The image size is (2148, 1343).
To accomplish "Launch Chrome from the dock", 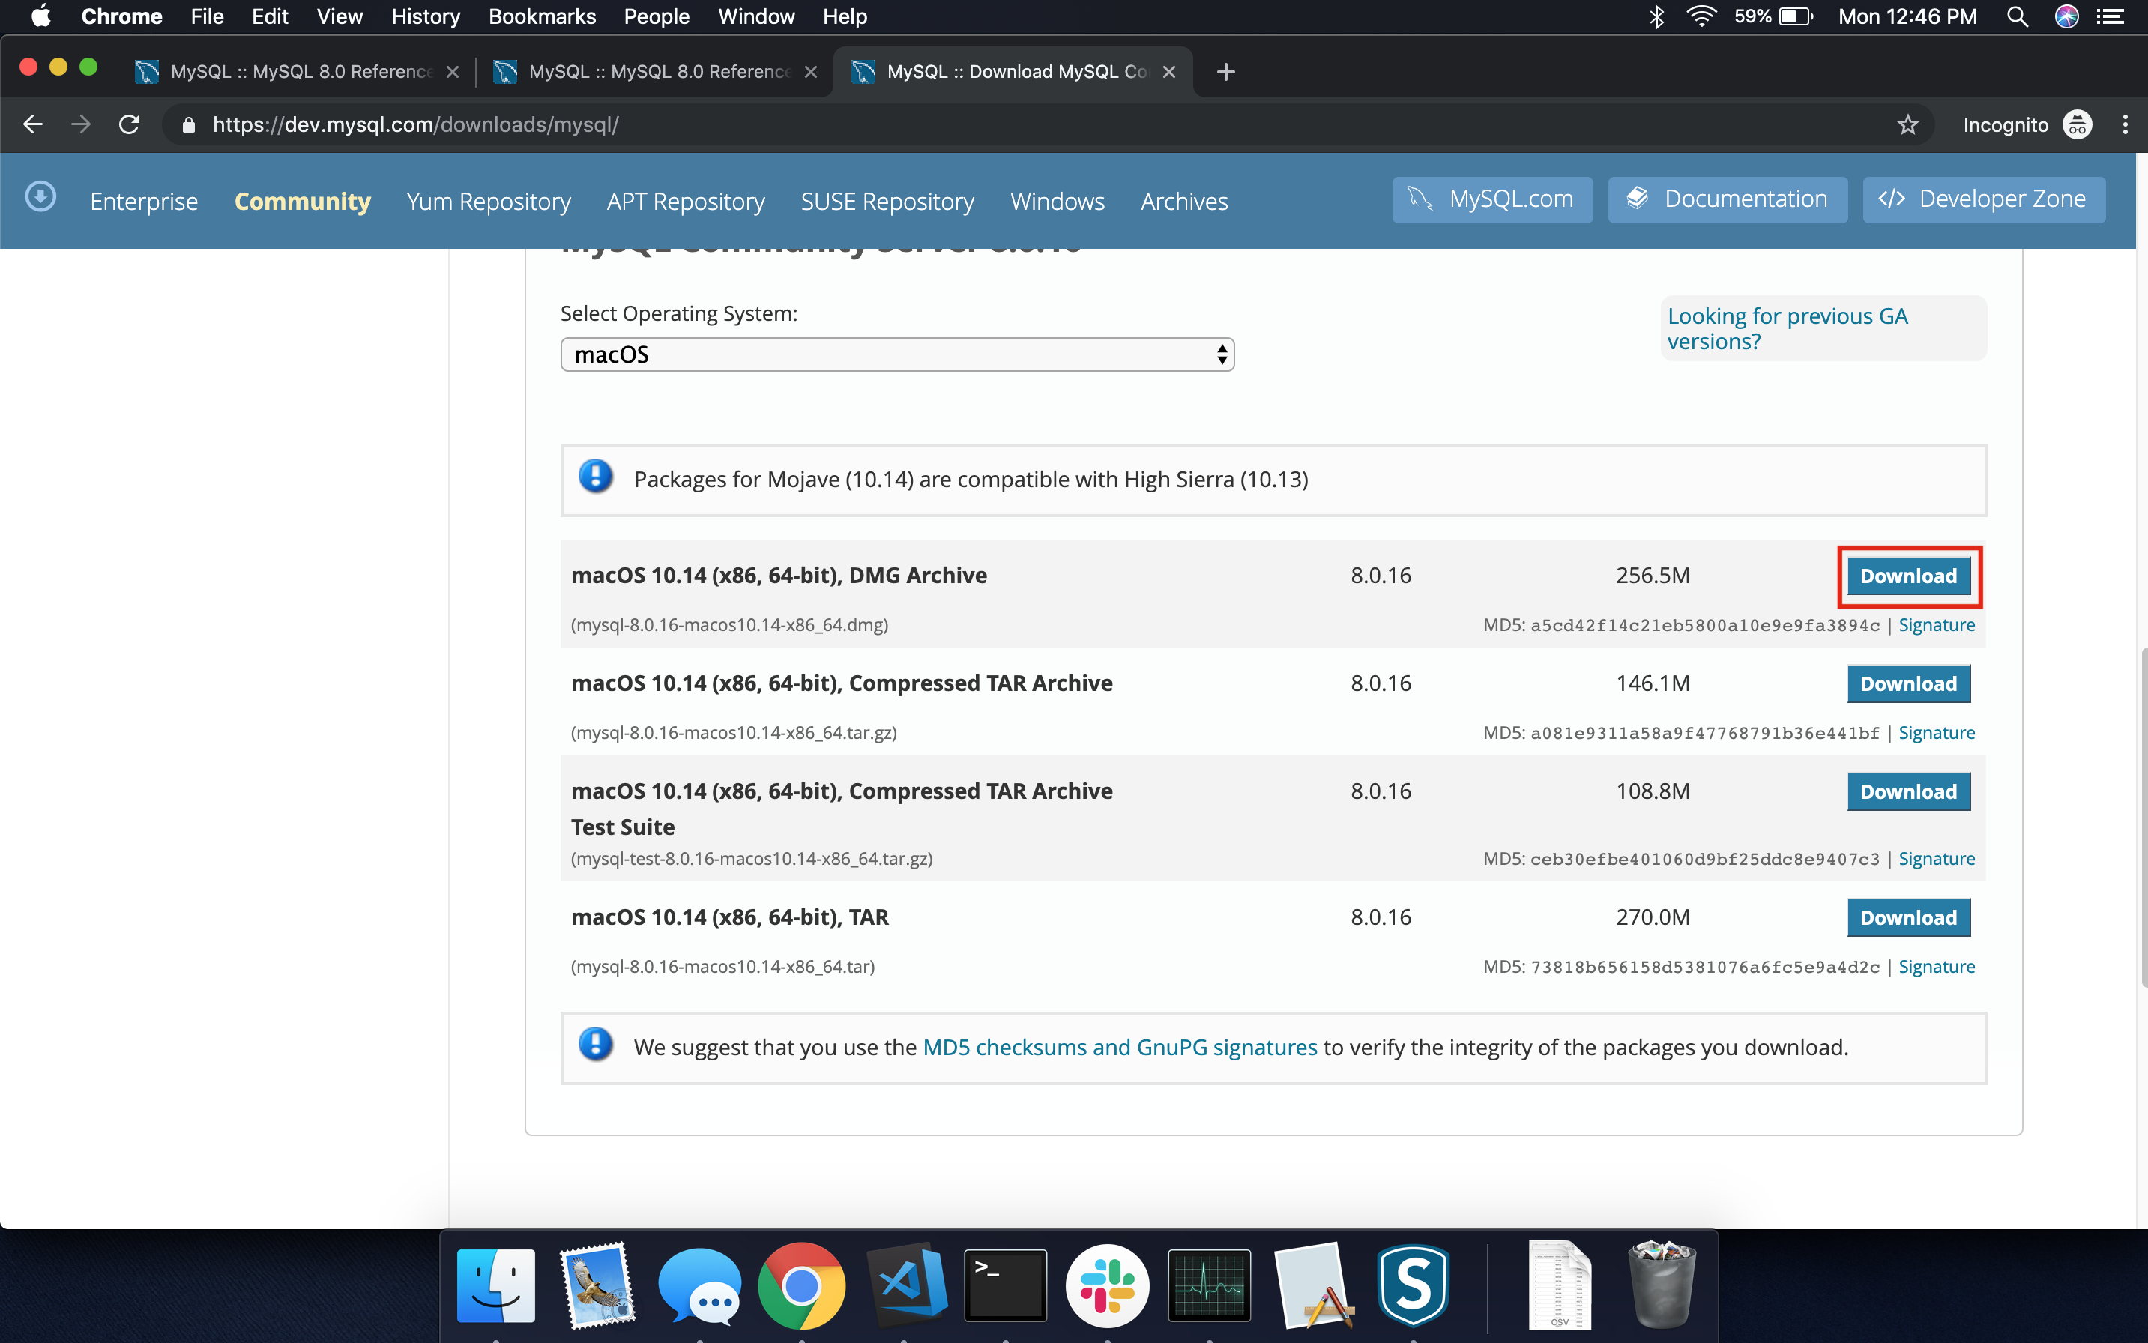I will pos(801,1285).
